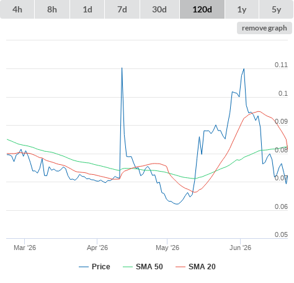Click the blue Price legend line marker
The height and width of the screenshot is (283, 294).
coord(84,267)
